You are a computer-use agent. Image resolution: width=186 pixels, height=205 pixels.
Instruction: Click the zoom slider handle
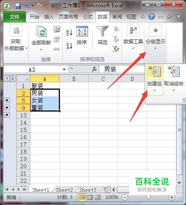pyautogui.click(x=148, y=197)
